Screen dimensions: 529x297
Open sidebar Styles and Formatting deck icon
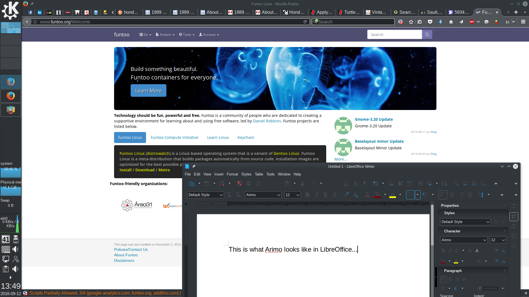[514, 226]
